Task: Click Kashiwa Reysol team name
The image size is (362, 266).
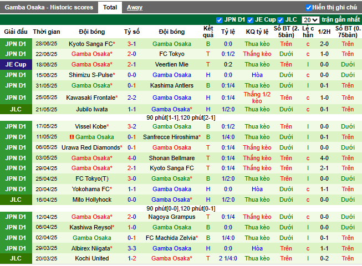Action: coord(92,227)
